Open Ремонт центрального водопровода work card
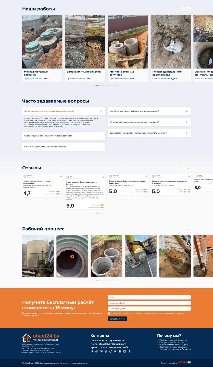Image resolution: width=213 pixels, height=367 pixels. pos(171,48)
